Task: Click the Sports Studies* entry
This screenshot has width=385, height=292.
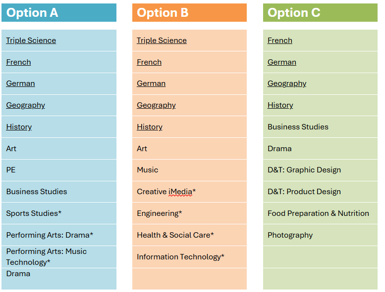Action: click(34, 213)
